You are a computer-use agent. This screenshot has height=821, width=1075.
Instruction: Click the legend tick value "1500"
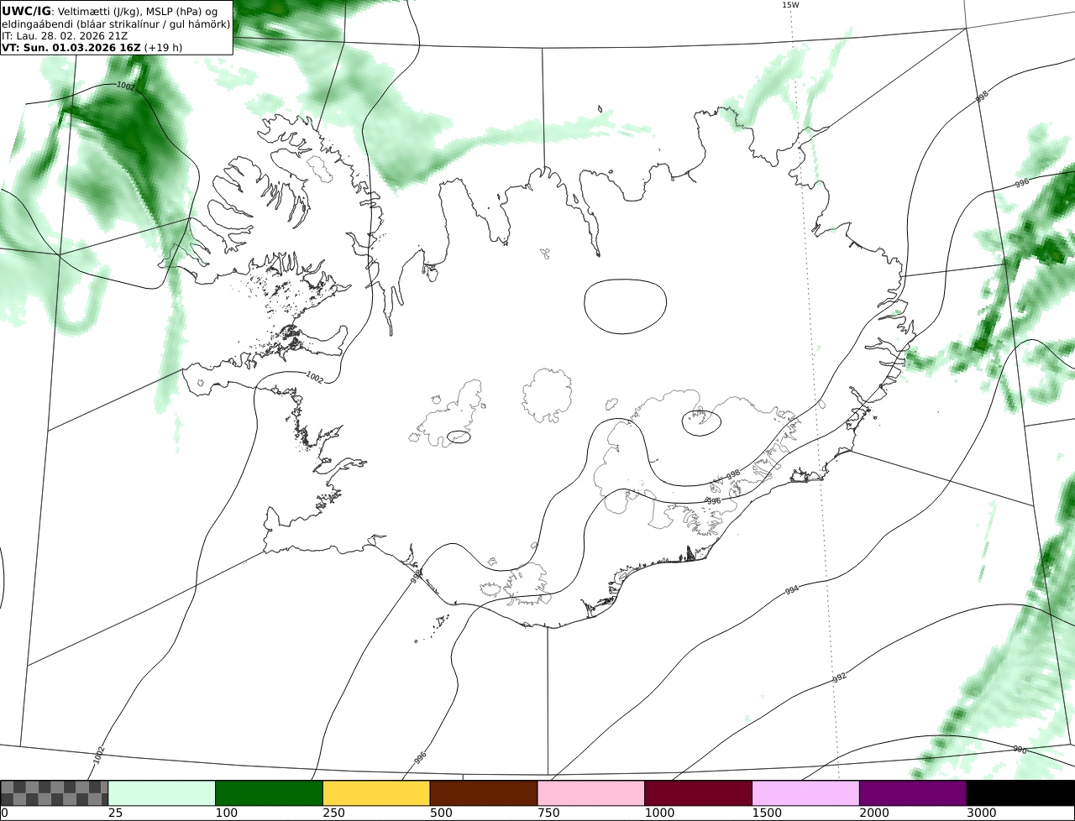click(767, 813)
